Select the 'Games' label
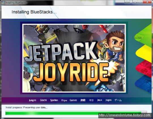 point(73,100)
